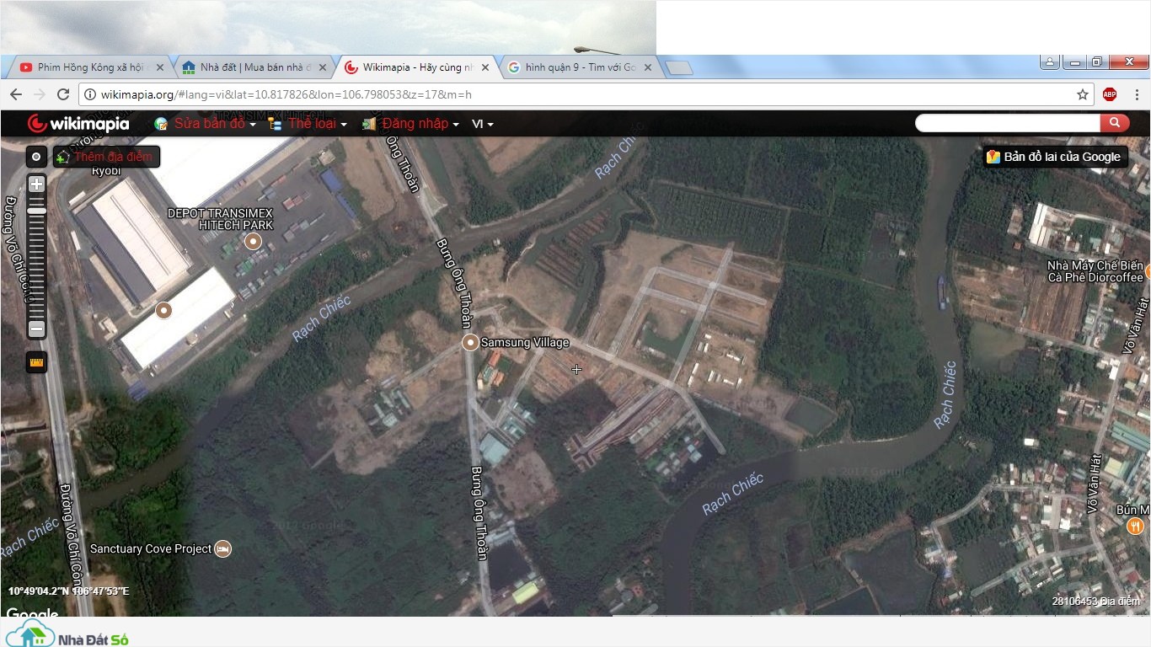Click the Wikimapia logo
Screen dimensions: 1151x647
tap(78, 124)
